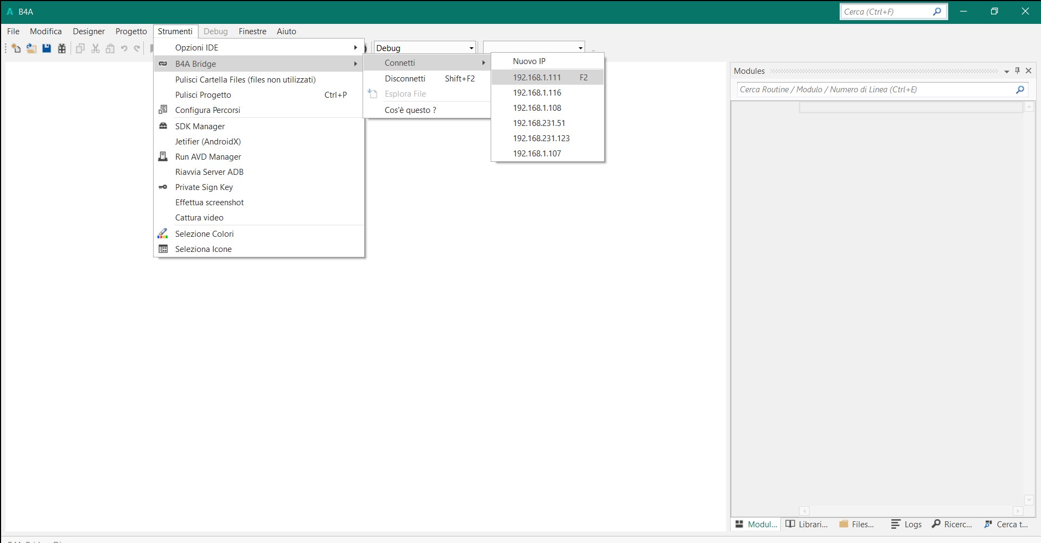Switch to the Modul... panel tab

pos(756,525)
